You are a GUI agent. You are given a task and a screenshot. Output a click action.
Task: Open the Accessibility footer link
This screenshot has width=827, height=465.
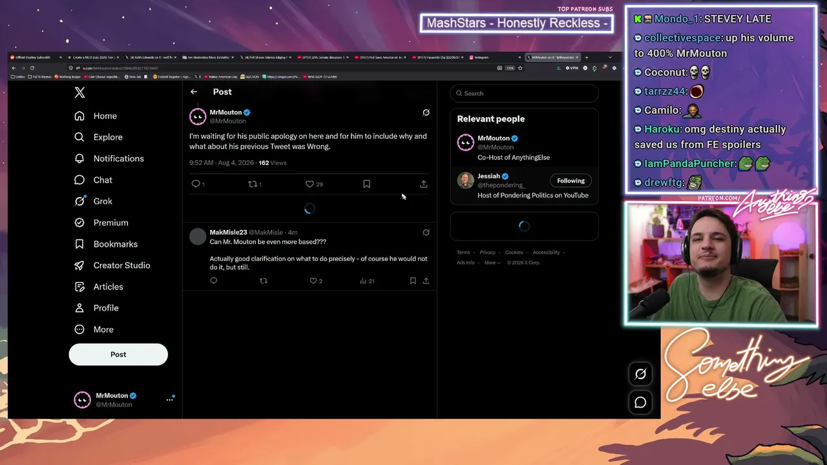coord(547,253)
